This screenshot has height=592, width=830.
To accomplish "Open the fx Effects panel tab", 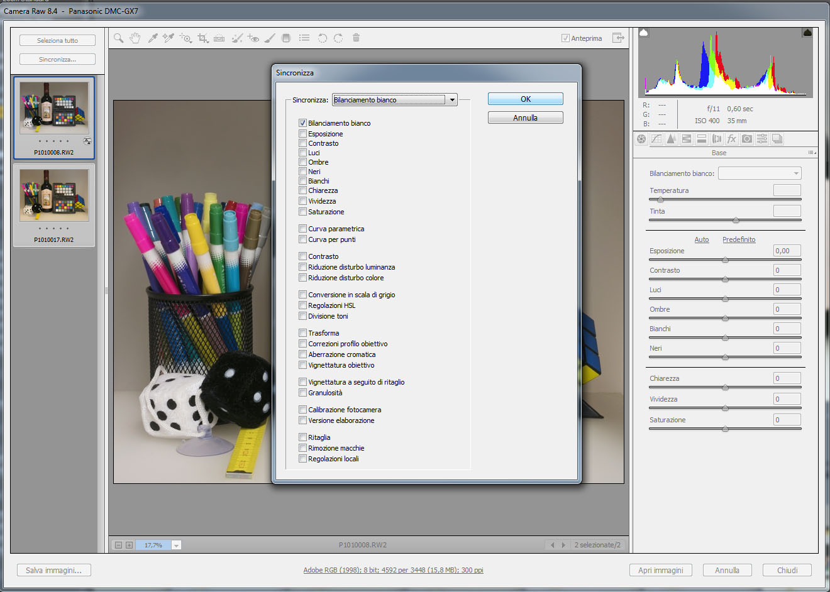I will coord(731,139).
